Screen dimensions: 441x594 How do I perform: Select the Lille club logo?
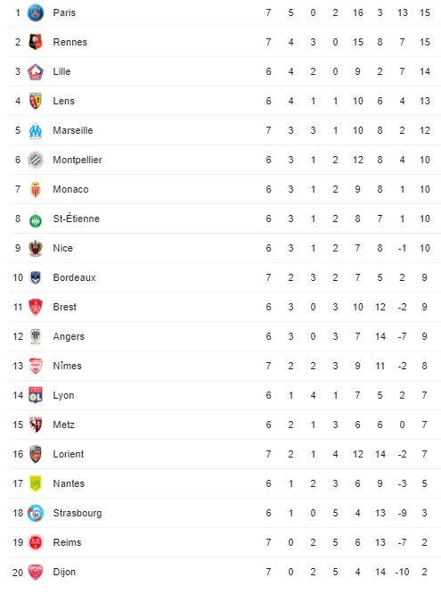pyautogui.click(x=36, y=71)
